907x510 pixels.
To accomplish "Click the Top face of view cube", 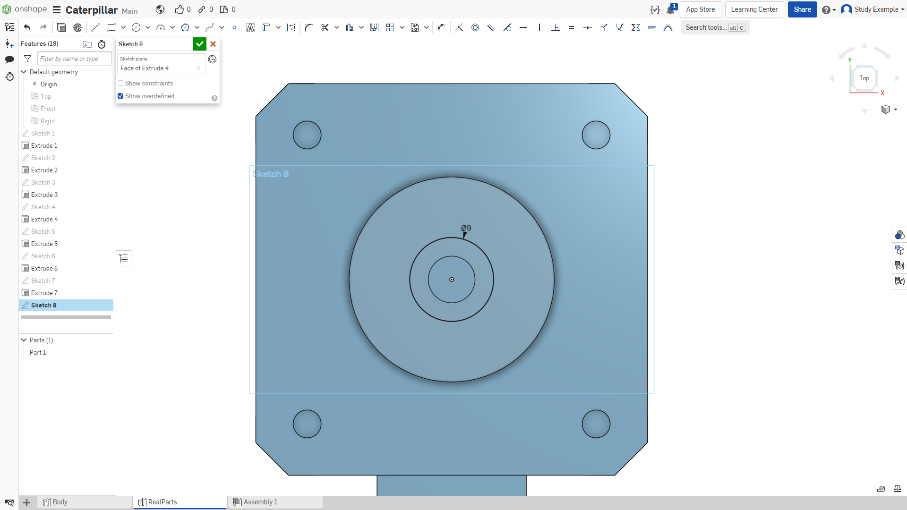I will click(864, 78).
